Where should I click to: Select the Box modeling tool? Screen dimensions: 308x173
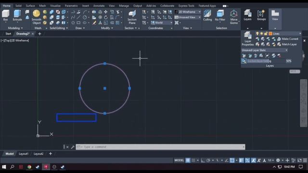click(5, 15)
